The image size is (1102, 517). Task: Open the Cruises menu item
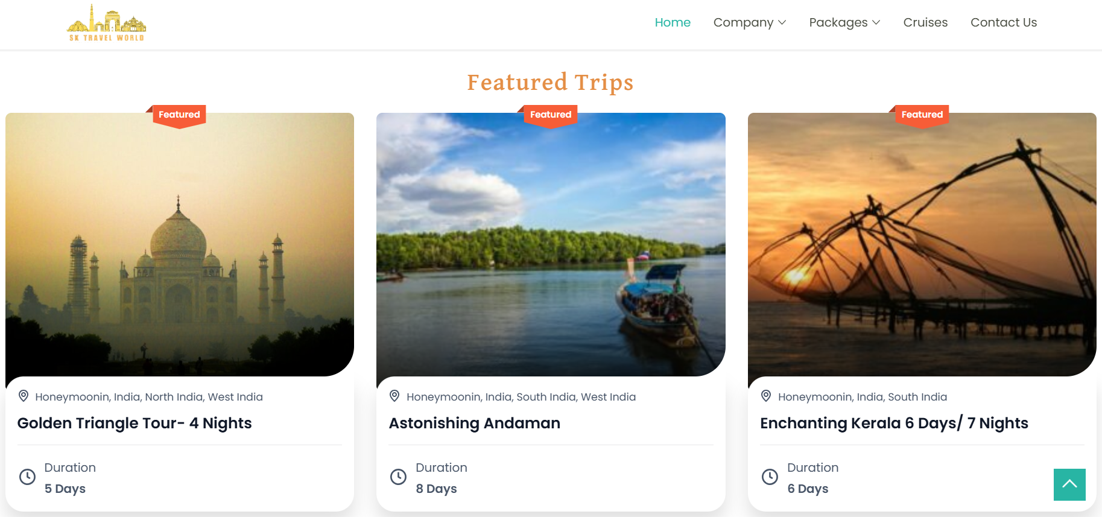[925, 22]
